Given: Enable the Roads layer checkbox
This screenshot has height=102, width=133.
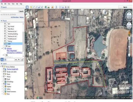Looking at the screenshot, I should click(x=4, y=79).
